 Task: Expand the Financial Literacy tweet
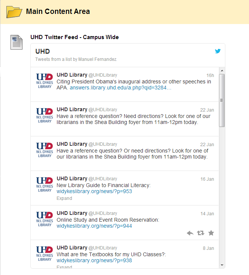pyautogui.click(x=64, y=198)
